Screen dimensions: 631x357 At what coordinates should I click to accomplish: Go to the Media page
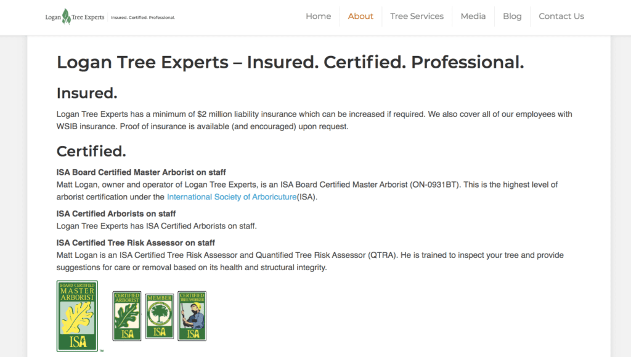(473, 17)
